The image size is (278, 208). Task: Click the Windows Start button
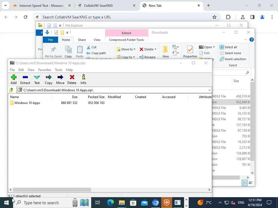pos(7,203)
